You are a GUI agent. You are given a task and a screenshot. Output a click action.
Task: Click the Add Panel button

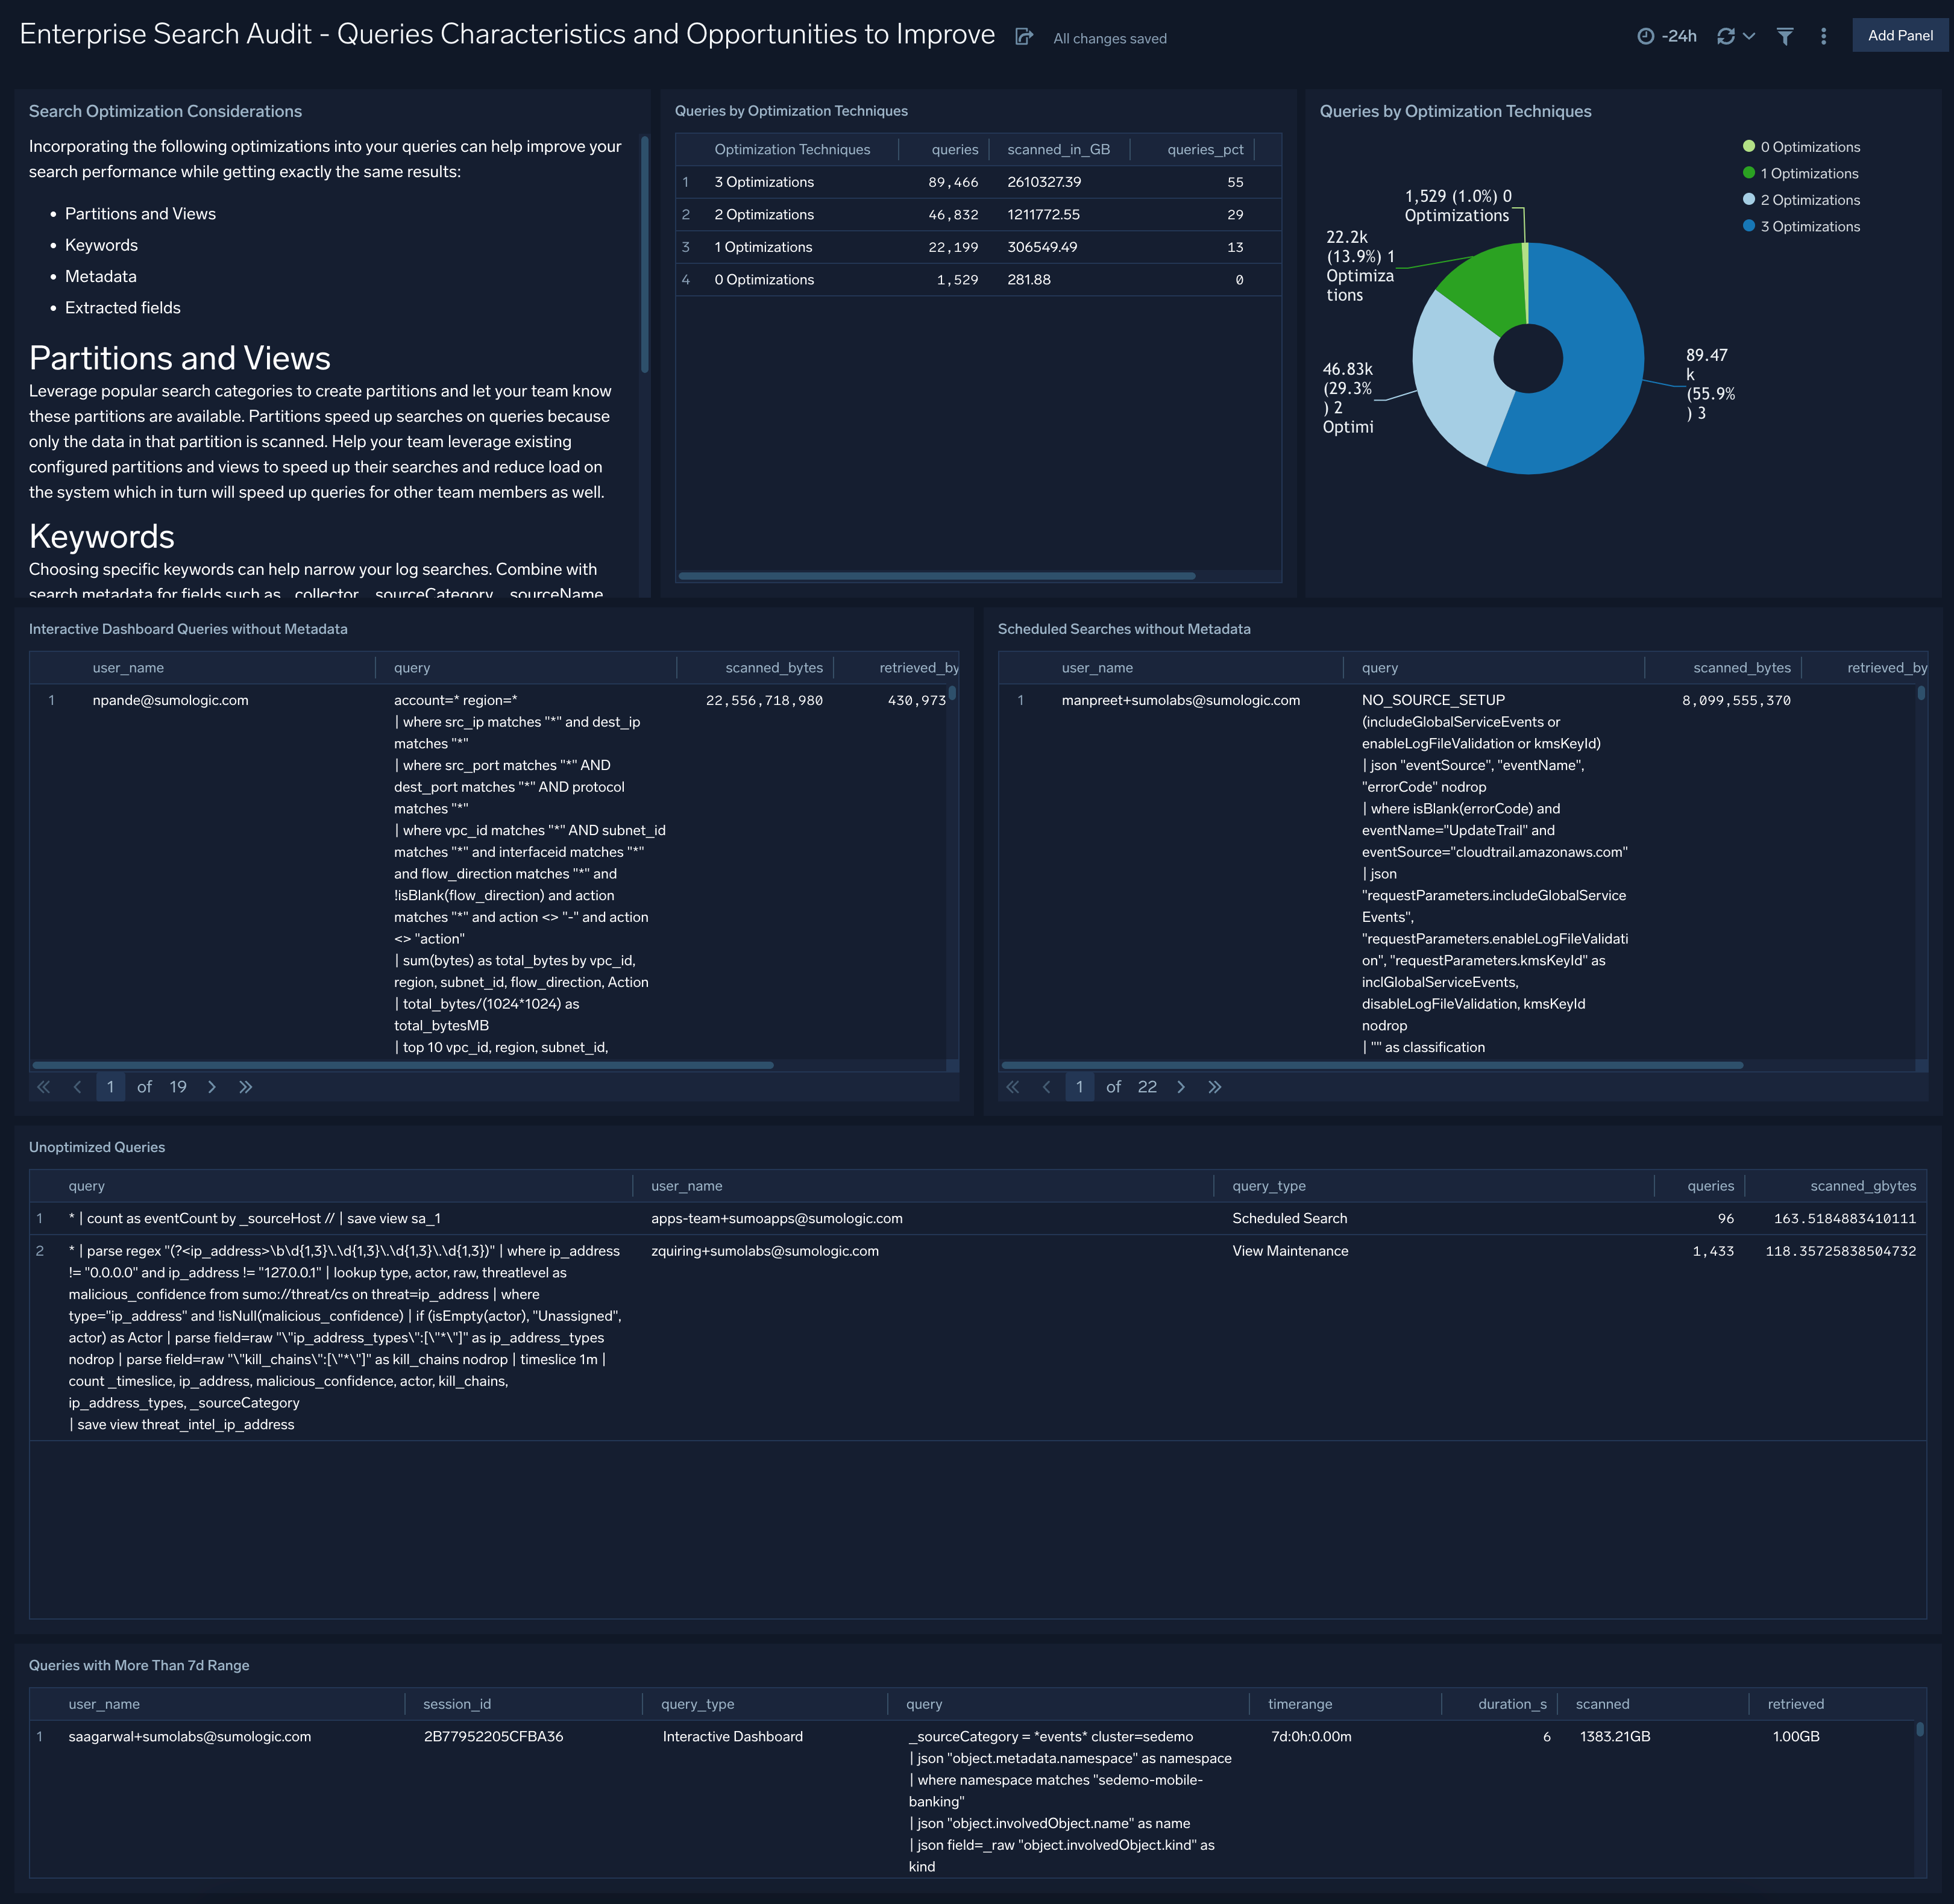[x=1900, y=35]
